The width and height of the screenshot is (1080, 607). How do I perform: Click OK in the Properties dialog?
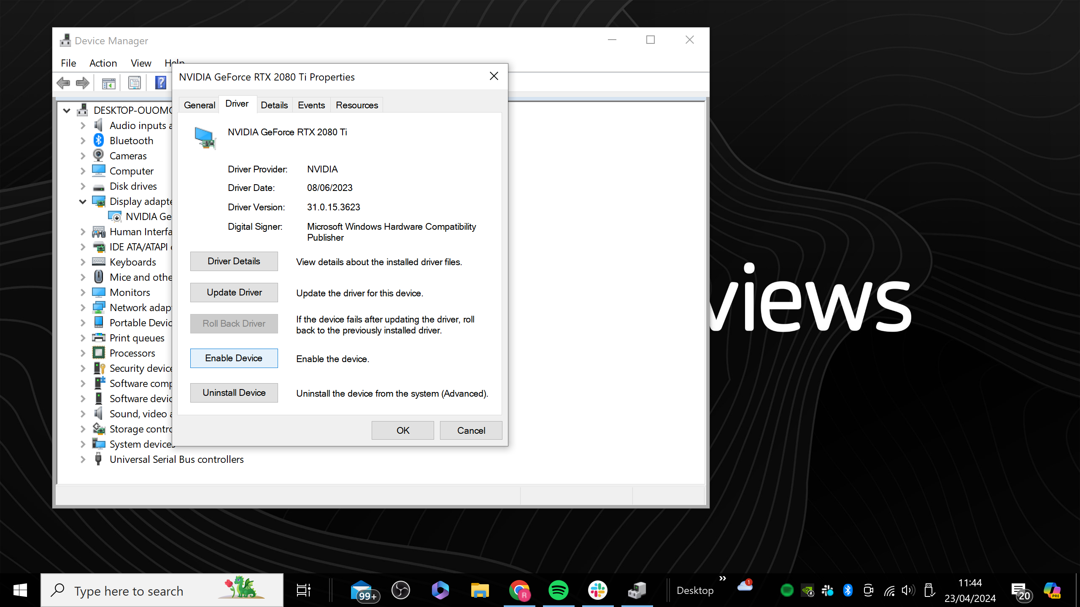pyautogui.click(x=402, y=430)
